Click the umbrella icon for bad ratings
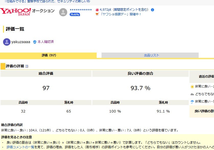 192,102
